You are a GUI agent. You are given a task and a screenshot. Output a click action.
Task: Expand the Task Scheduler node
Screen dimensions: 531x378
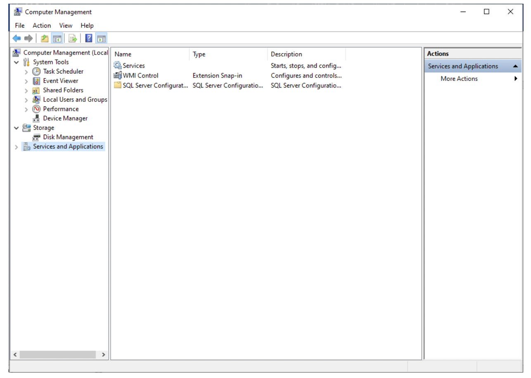(26, 72)
